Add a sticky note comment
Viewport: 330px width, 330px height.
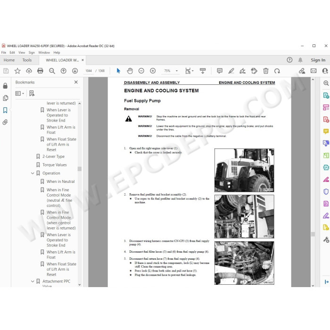point(220,71)
